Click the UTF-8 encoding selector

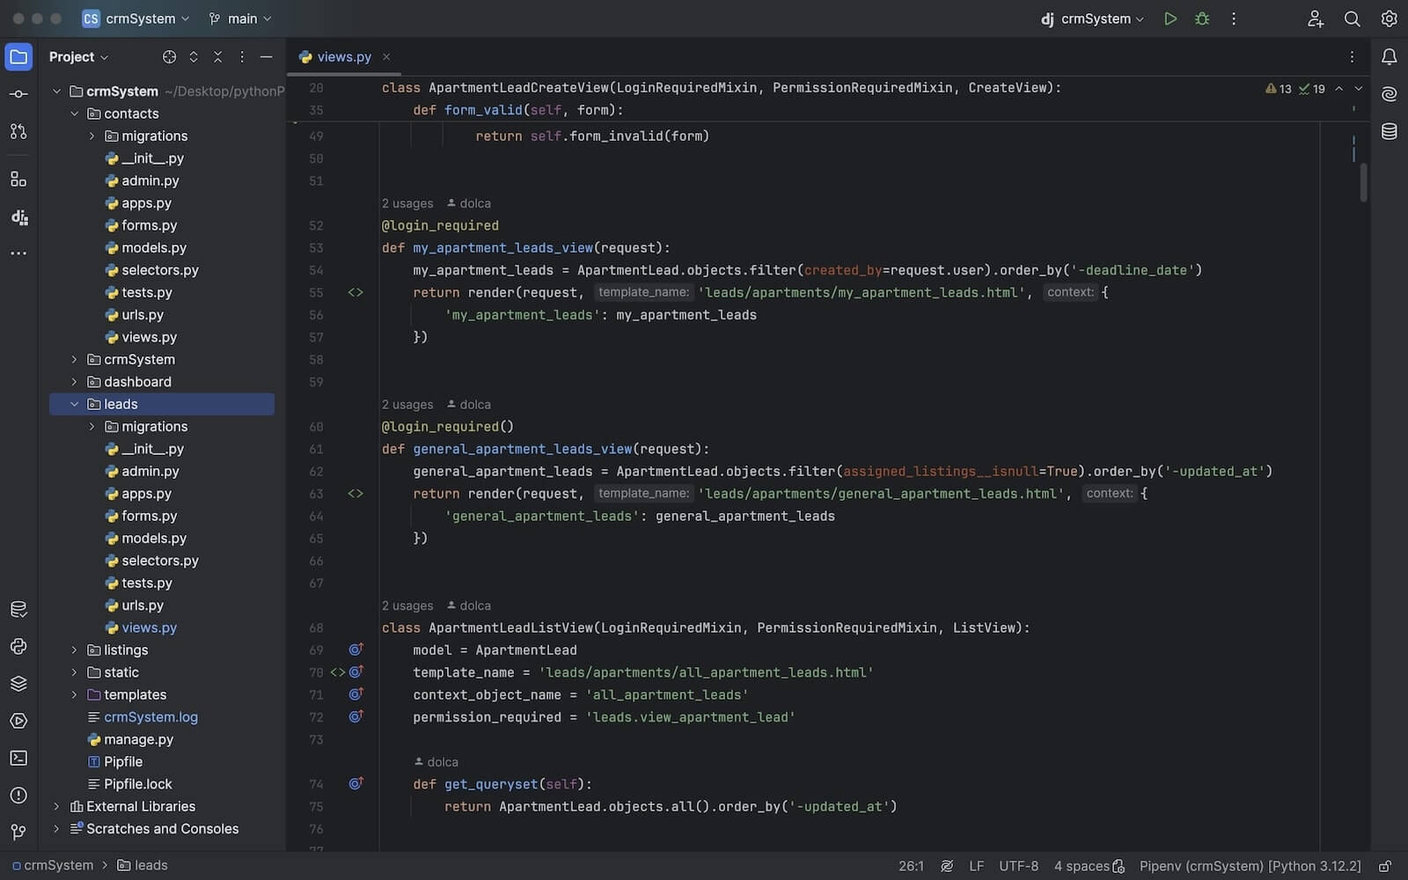pos(1018,866)
